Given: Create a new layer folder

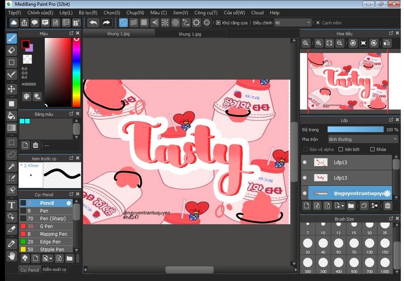Looking at the screenshot, I should coord(351,206).
